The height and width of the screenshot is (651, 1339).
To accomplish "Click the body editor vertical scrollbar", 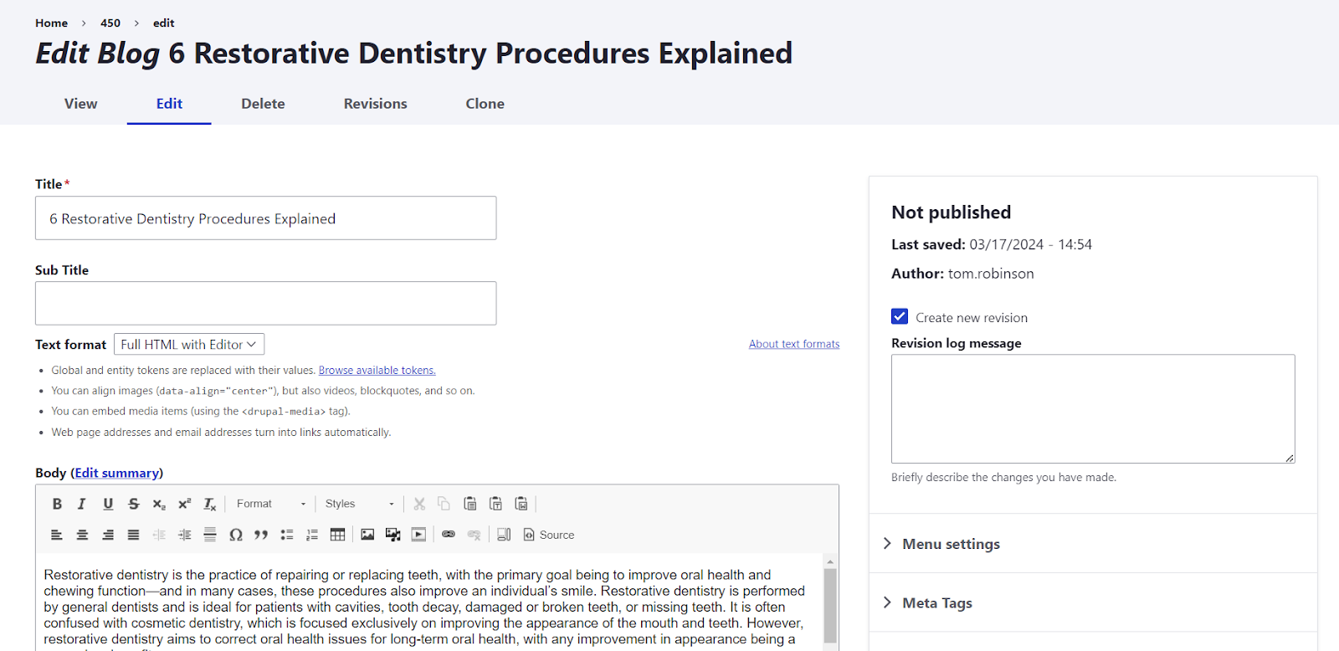I will pos(830,604).
